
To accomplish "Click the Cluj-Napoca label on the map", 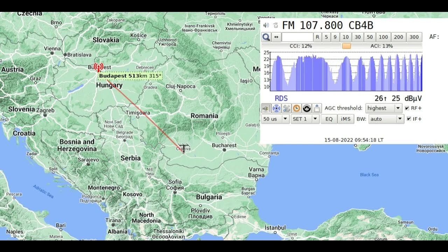I will 181,86.
